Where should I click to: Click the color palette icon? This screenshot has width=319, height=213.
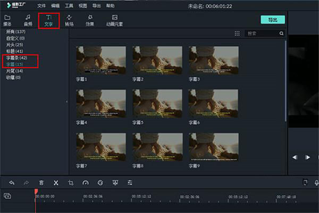pyautogui.click(x=100, y=183)
